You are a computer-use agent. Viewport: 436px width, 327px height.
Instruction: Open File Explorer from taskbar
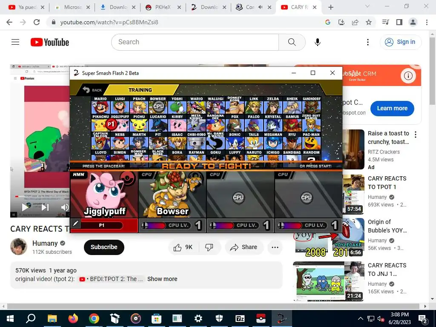coord(52,318)
